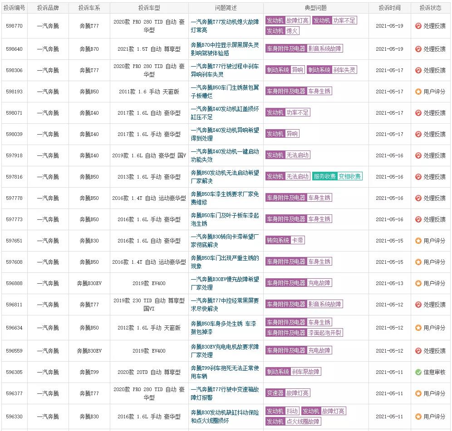
Task: Click status icon in row 598039
Action: click(x=418, y=134)
